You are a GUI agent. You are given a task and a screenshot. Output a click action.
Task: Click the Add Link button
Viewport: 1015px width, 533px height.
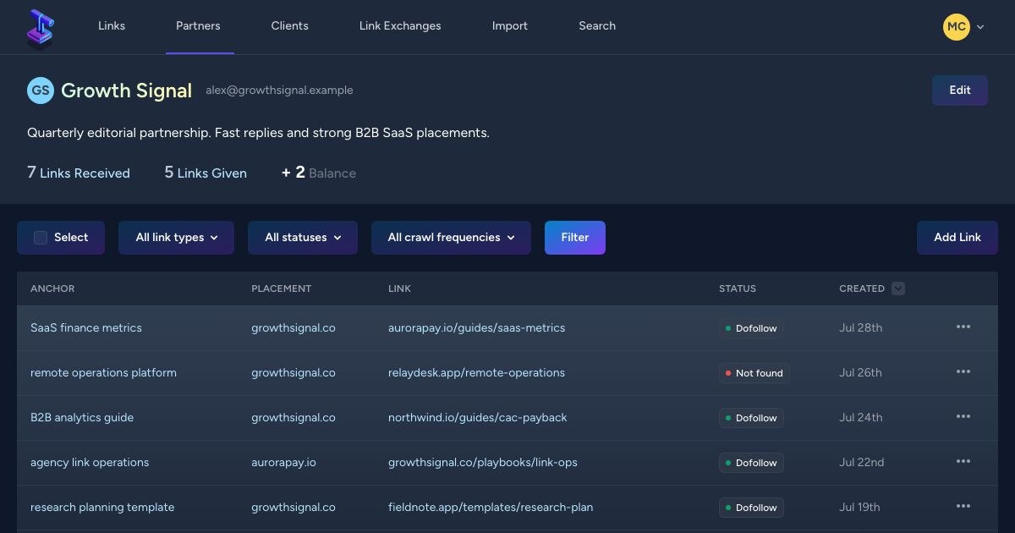coord(957,238)
